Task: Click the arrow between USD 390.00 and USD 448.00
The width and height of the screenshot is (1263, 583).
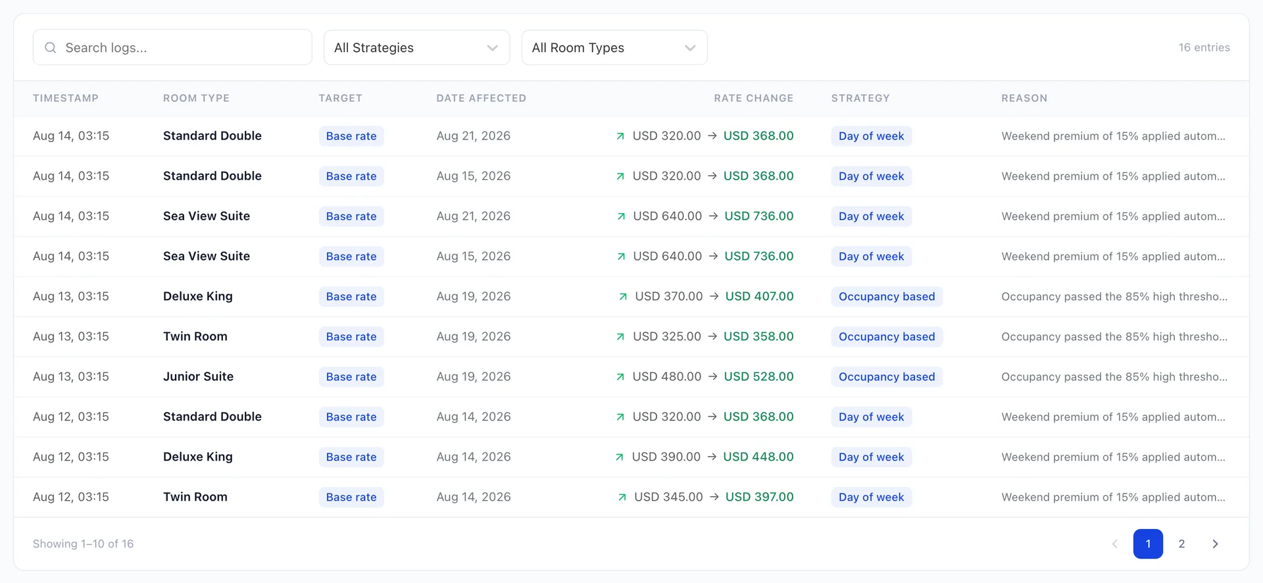Action: 712,457
